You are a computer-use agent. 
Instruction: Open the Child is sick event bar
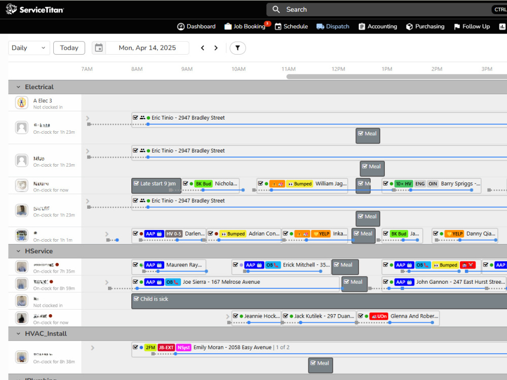coord(319,301)
